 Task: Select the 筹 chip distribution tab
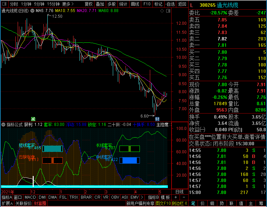pos(261,203)
